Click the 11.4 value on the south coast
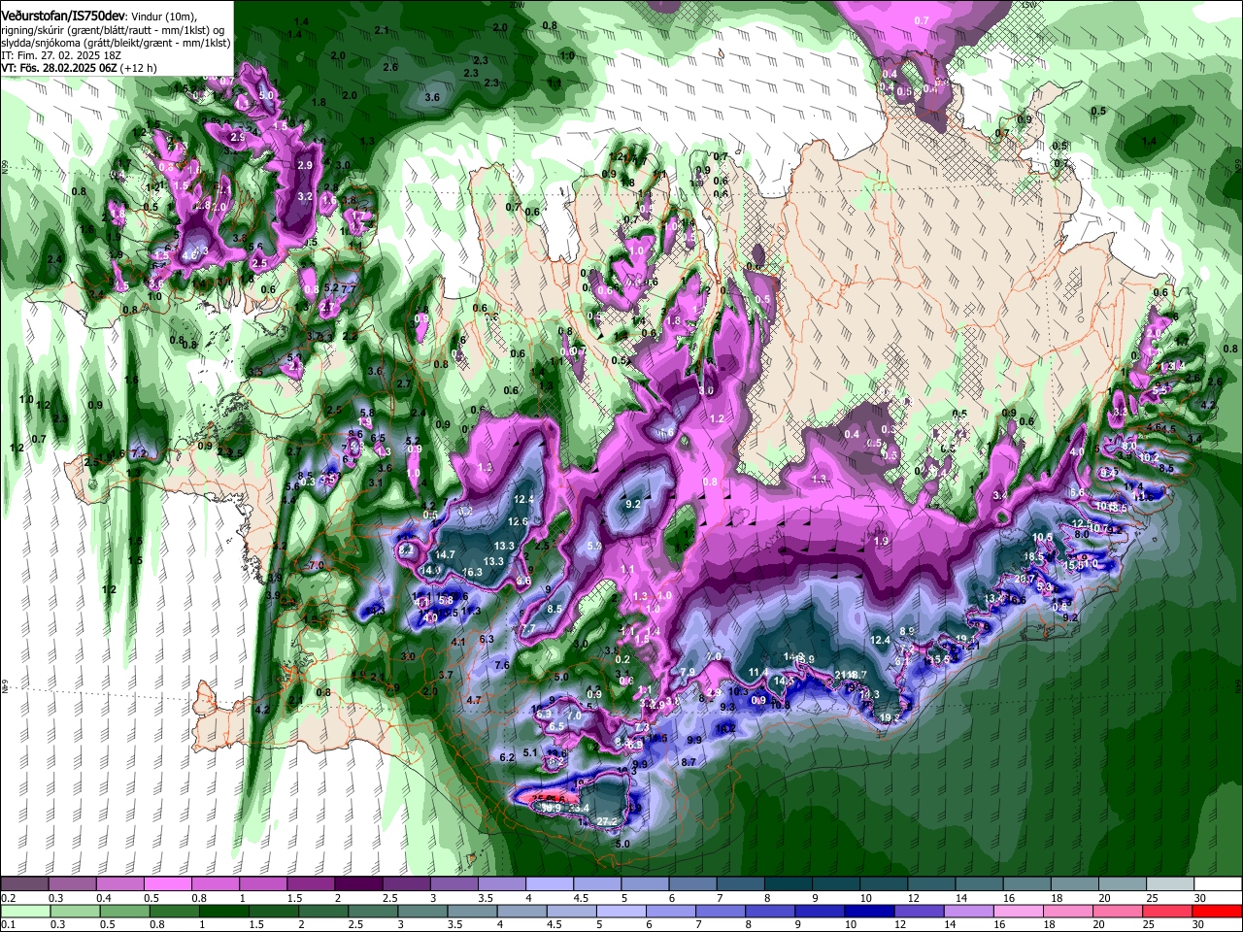 click(758, 672)
